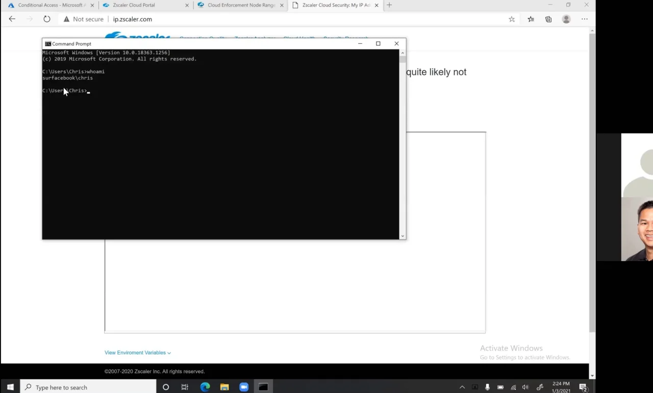The height and width of the screenshot is (393, 653).
Task: Click Command Prompt scrollbar up arrow
Action: click(403, 53)
